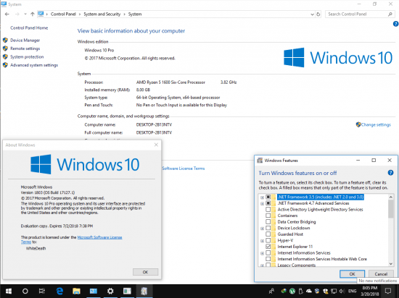Refresh the System control panel page
The image size is (399, 298).
[318, 14]
